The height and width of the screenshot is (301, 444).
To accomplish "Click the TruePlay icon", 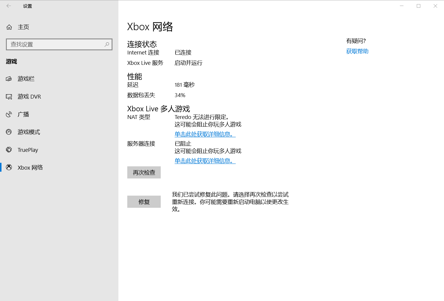I will click(x=9, y=150).
